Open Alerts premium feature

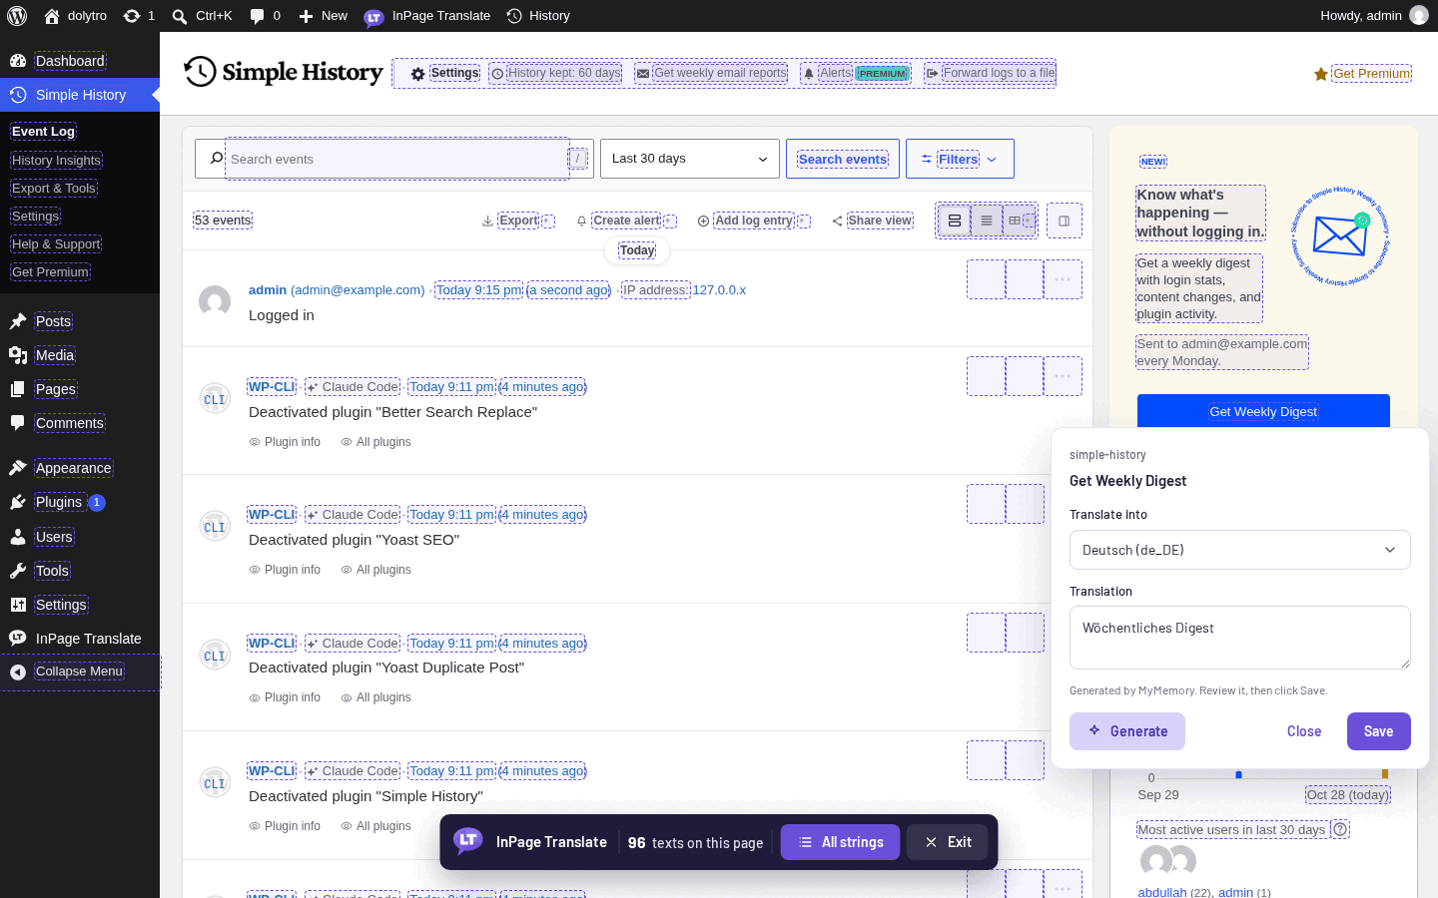[856, 73]
